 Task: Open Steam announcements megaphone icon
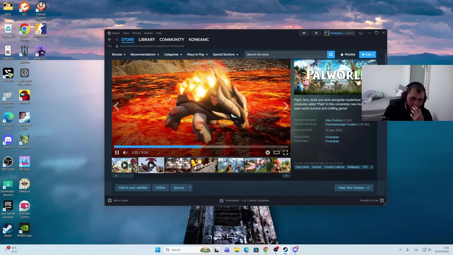(304, 33)
